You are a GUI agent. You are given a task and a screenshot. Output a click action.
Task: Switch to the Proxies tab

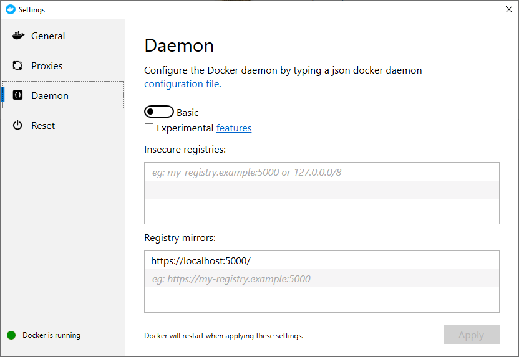(x=47, y=66)
